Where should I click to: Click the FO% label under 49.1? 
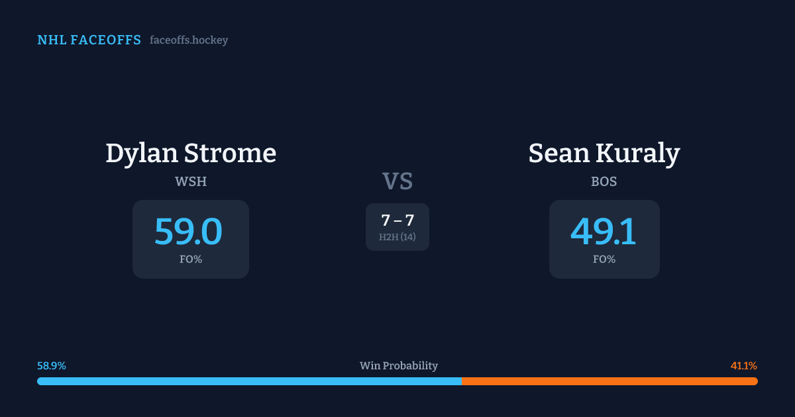click(604, 259)
